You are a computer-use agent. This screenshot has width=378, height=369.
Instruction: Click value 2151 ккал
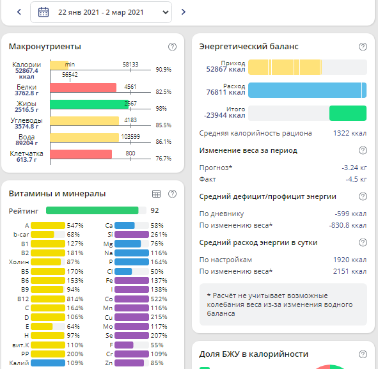click(x=350, y=271)
